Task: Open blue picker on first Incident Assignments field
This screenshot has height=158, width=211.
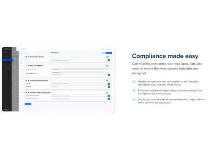Action: click(109, 96)
